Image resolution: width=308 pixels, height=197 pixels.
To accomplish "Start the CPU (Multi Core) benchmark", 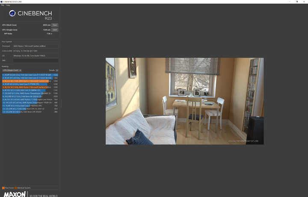I will (55, 25).
